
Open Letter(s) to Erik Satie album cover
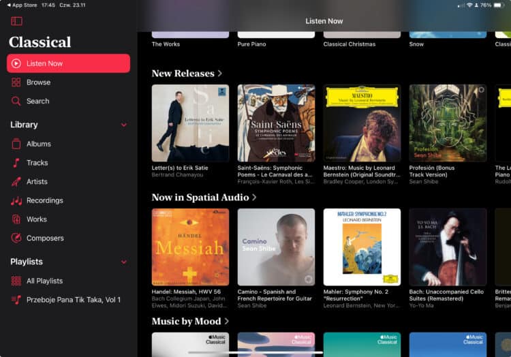coord(190,123)
